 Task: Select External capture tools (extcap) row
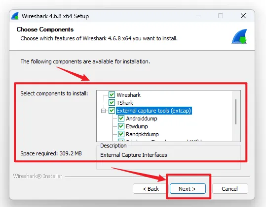click(x=153, y=111)
